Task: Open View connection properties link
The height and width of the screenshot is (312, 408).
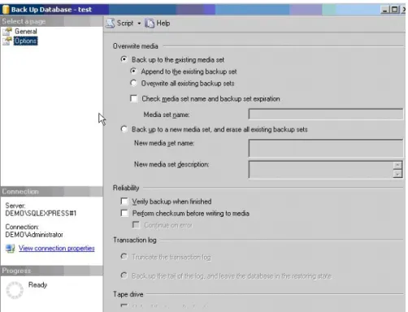Action: 57,248
